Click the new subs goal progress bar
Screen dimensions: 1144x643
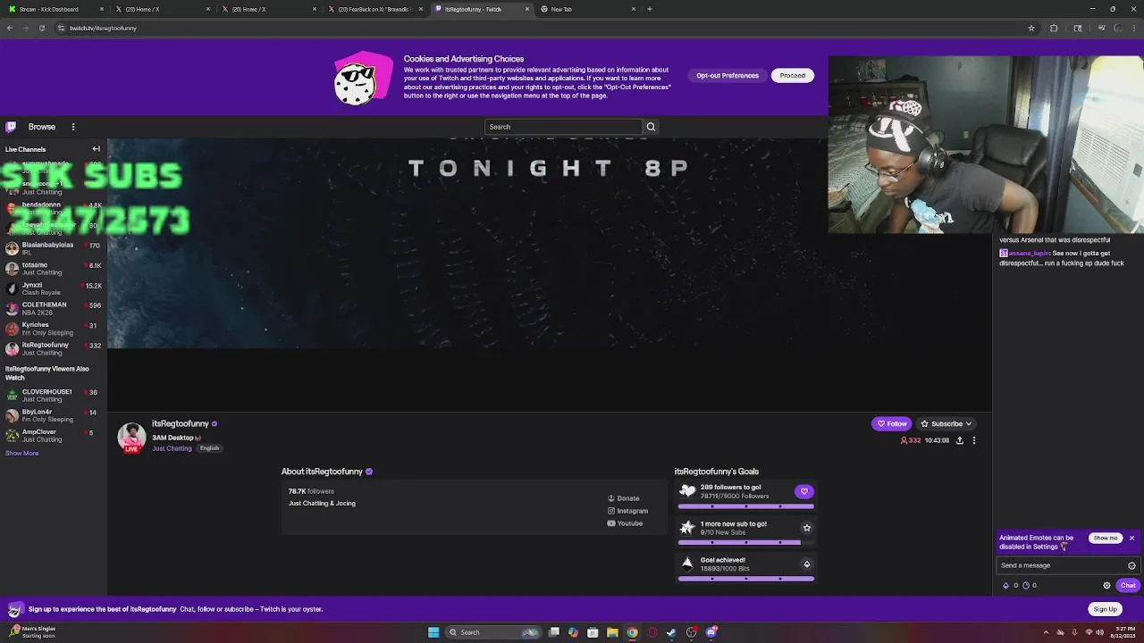click(746, 542)
